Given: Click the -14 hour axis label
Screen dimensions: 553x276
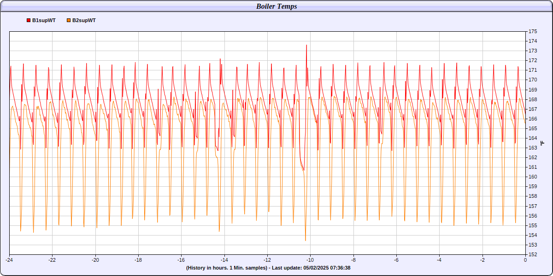Looking at the screenshot, I should pos(224,260).
